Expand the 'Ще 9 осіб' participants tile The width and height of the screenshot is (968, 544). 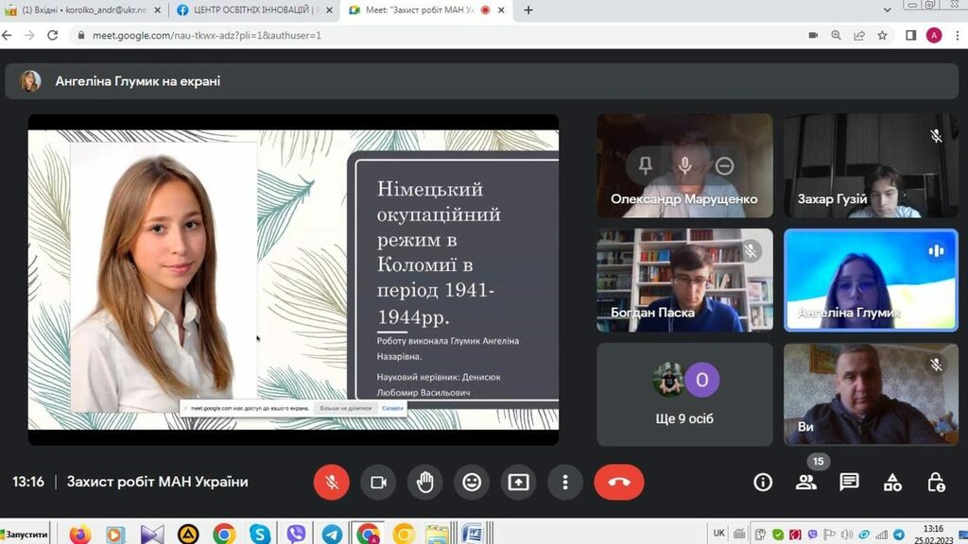[x=684, y=393]
